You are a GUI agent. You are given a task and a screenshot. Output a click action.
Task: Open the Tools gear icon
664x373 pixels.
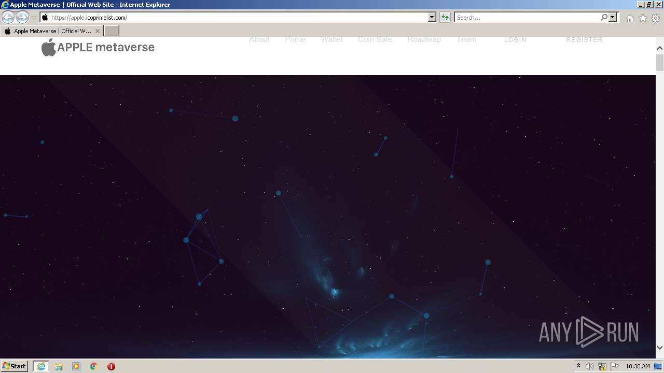click(656, 18)
